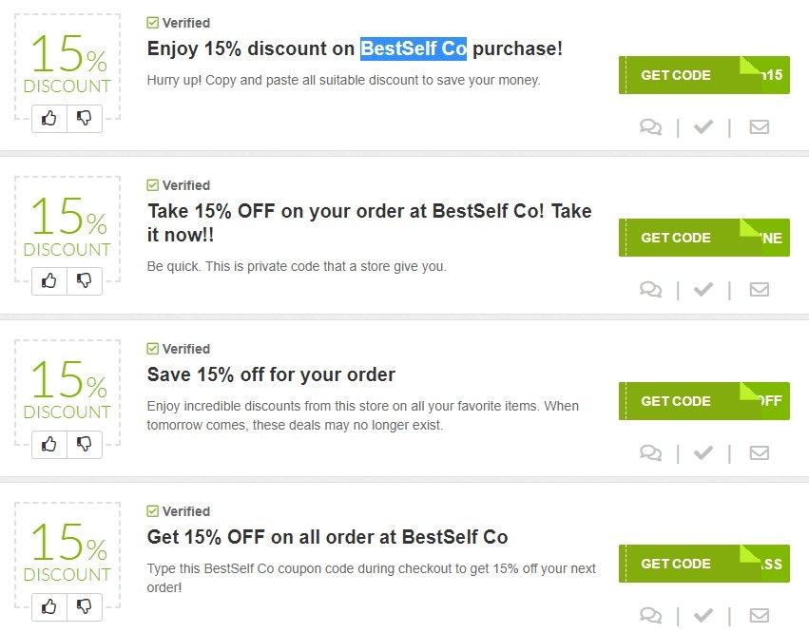Click GET CODE for the 'Take 15% OFF' offer
Image resolution: width=809 pixels, height=633 pixels.
tap(678, 238)
